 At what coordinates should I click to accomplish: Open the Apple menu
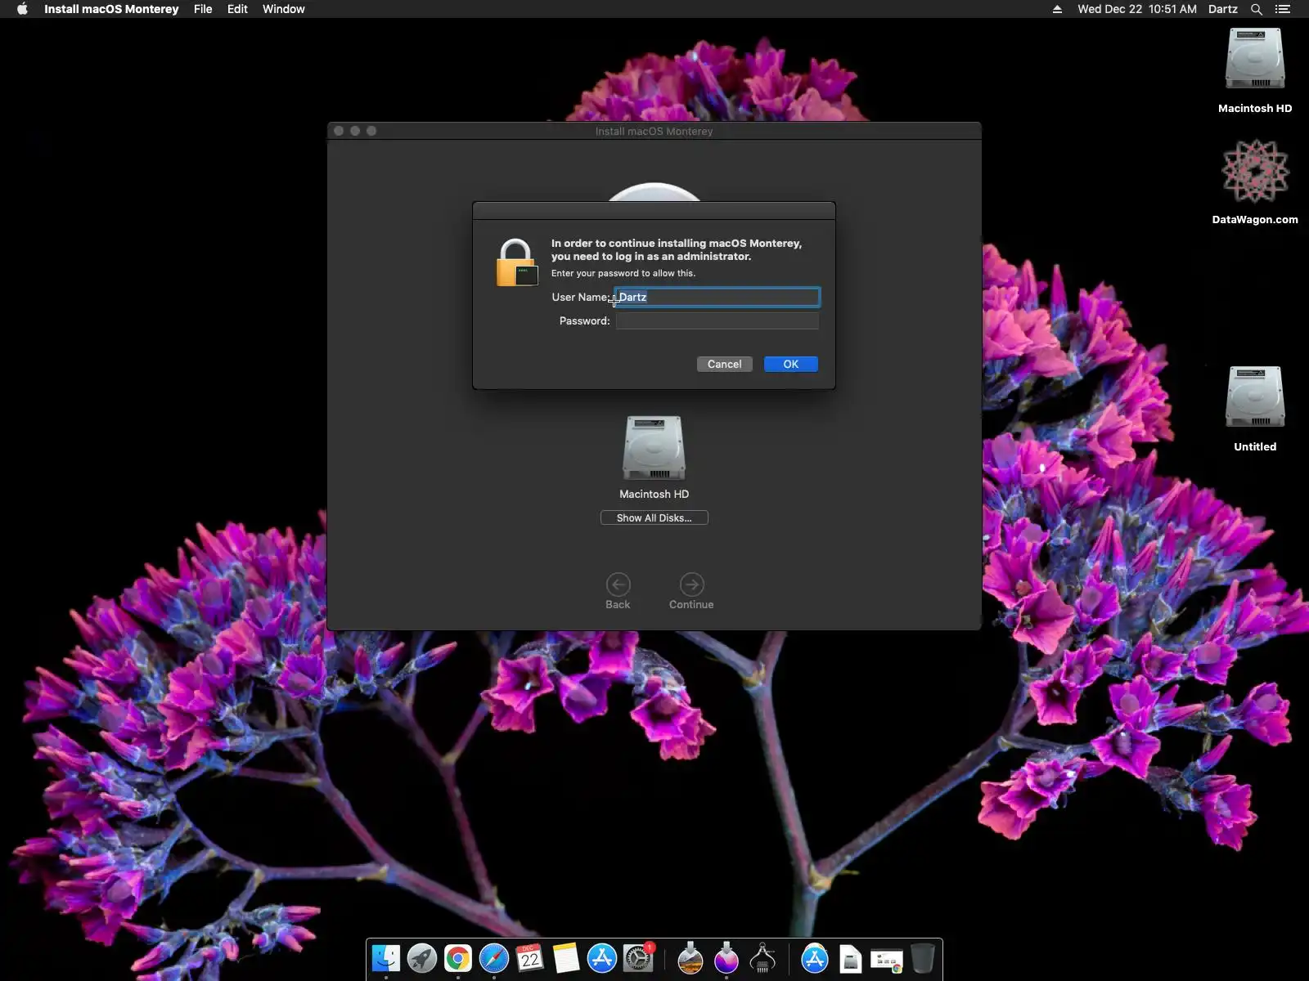point(22,9)
